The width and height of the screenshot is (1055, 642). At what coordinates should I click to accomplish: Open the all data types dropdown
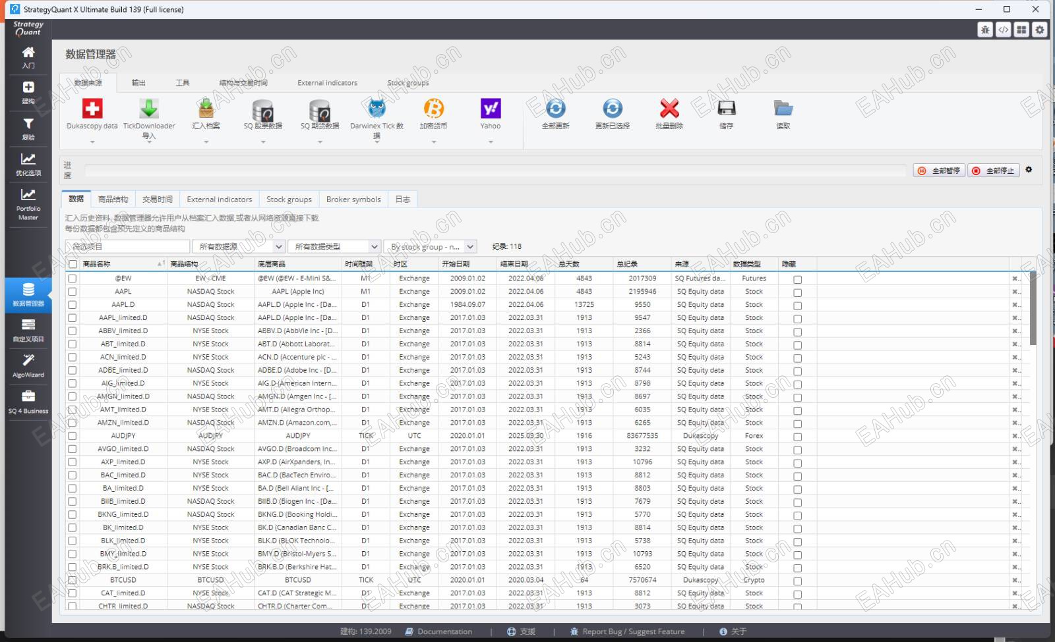tap(334, 246)
